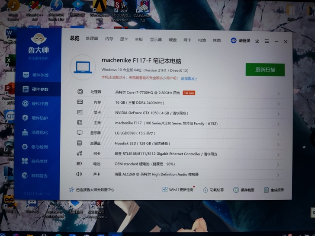
Task: Click the 主板 motherboard icon
Action: pyautogui.click(x=80, y=122)
